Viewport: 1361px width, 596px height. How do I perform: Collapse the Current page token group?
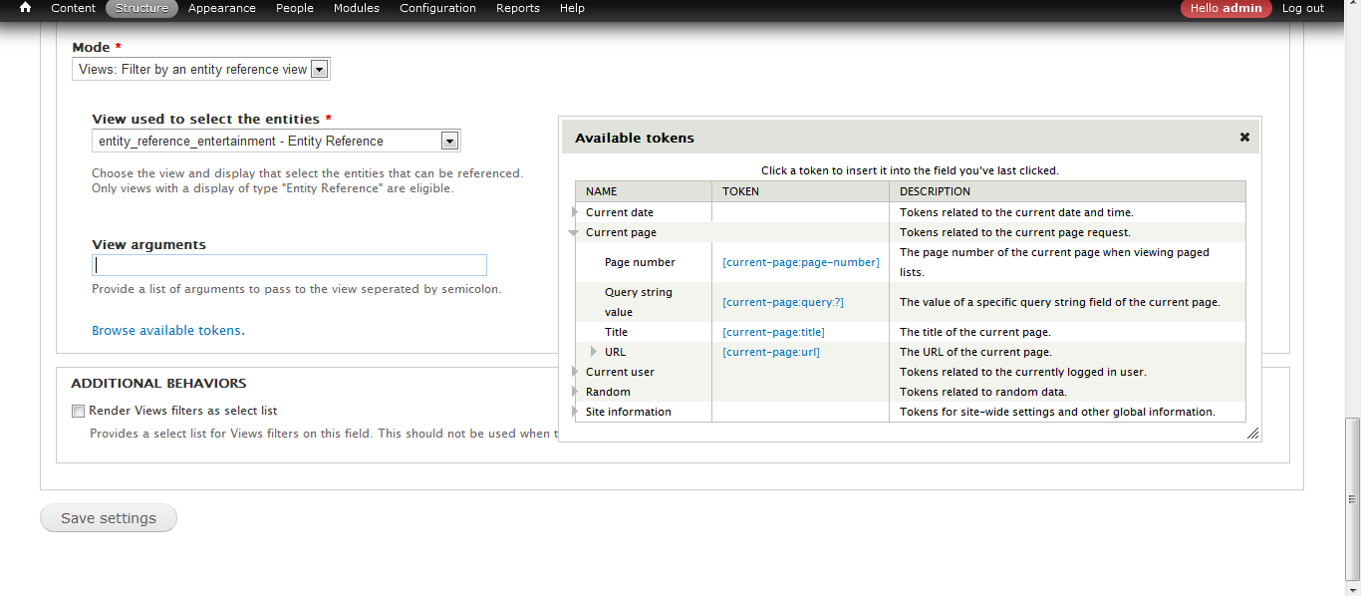[574, 231]
